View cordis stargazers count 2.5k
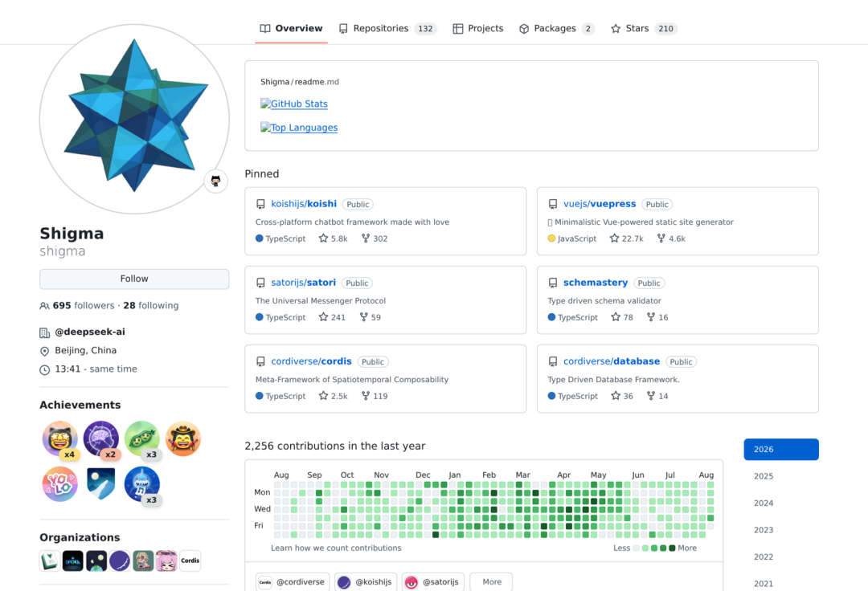Screen dimensions: 868x591 pyautogui.click(x=334, y=396)
